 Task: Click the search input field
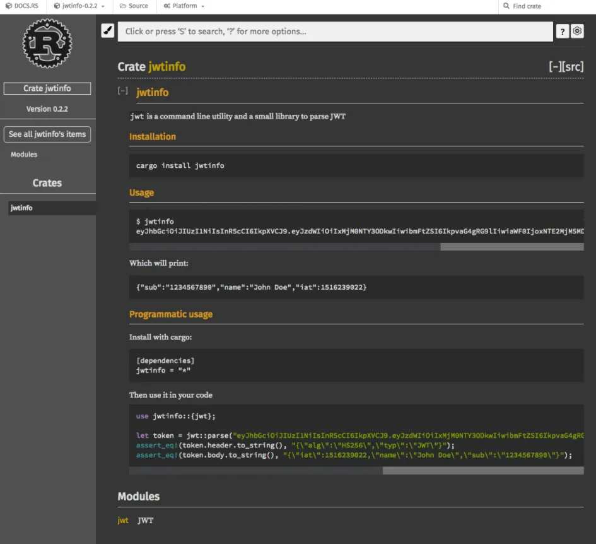[334, 30]
